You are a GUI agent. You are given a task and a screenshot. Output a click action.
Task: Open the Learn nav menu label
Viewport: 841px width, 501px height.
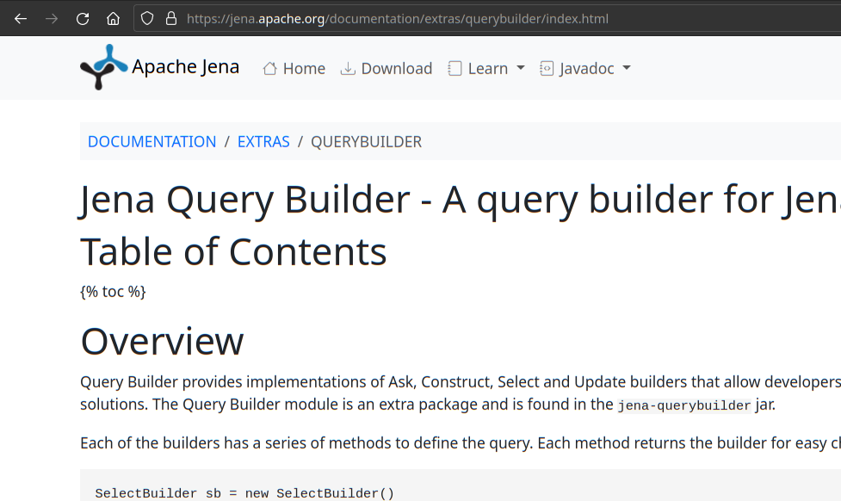click(487, 69)
